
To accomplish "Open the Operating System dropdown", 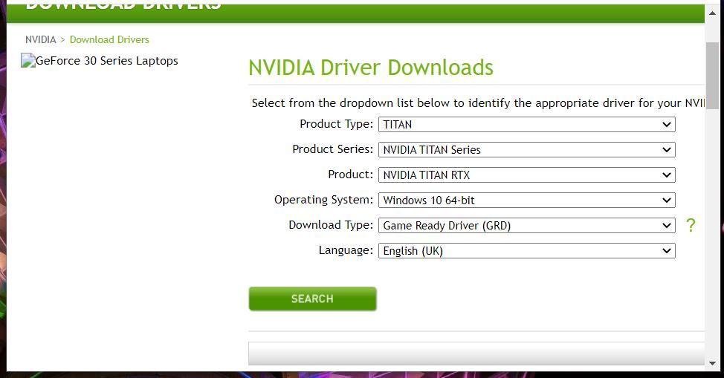I will [x=527, y=201].
